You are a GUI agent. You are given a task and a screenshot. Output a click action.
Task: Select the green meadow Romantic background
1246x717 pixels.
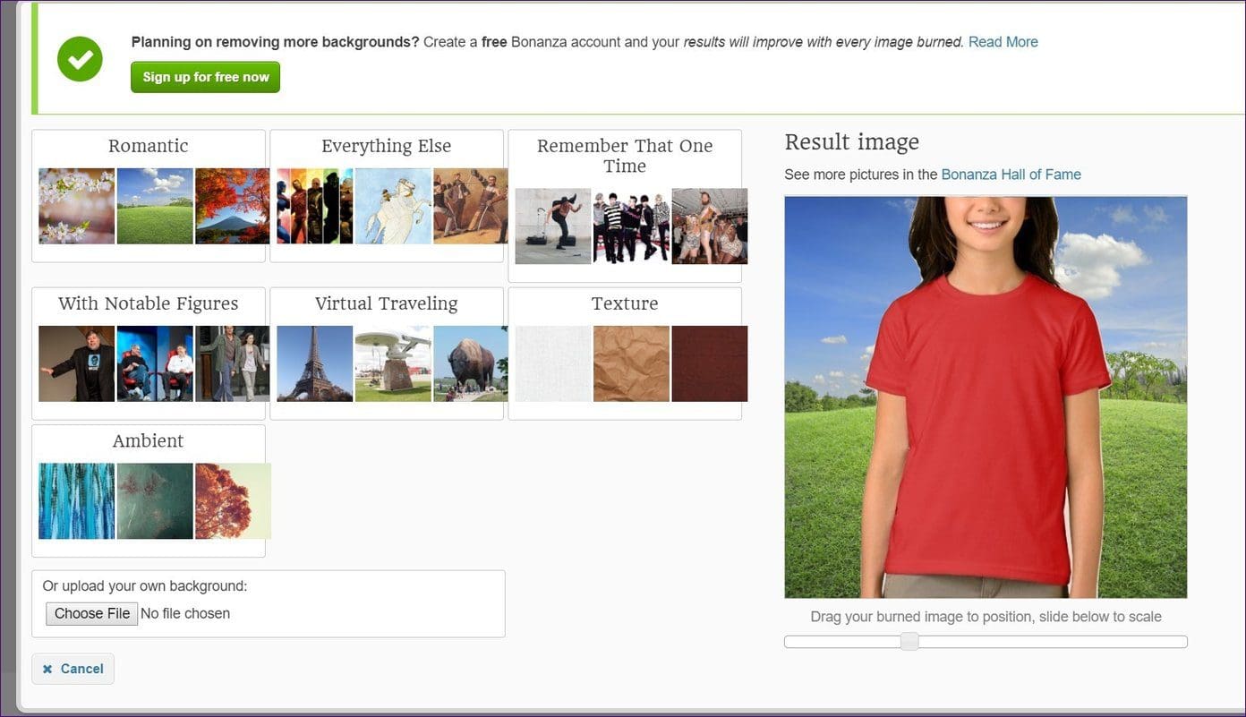click(x=155, y=206)
